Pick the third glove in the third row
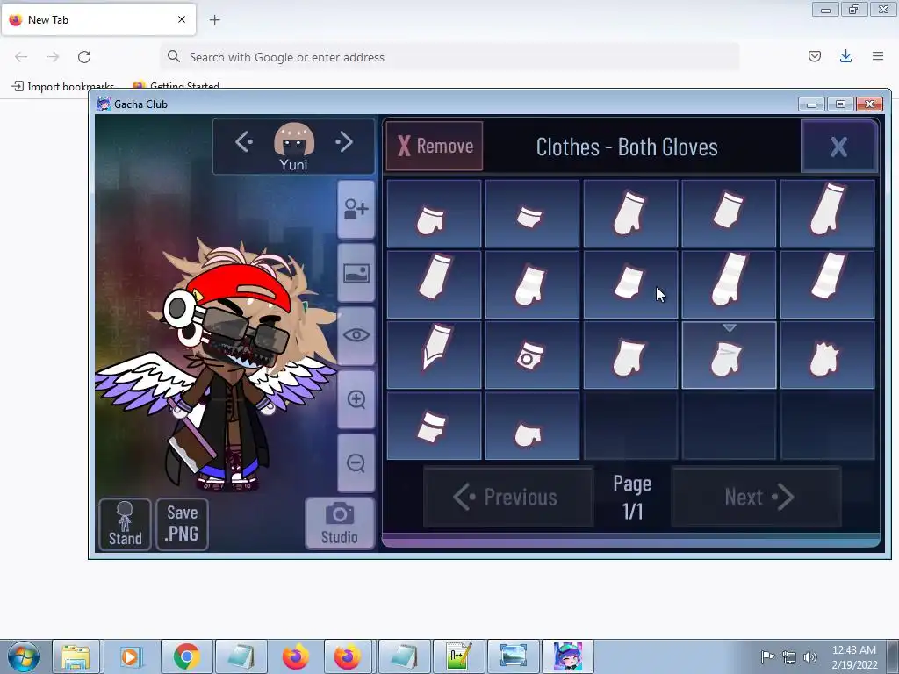899x674 pixels. [630, 355]
